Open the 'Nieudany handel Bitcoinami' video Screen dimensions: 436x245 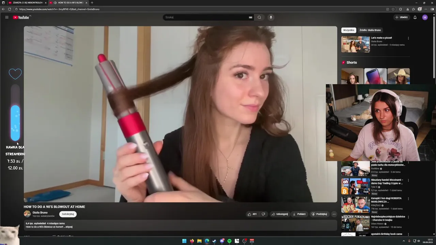click(356, 186)
